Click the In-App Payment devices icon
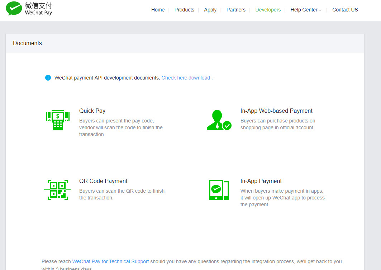The image size is (381, 270). click(219, 190)
